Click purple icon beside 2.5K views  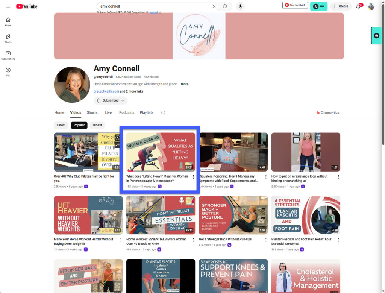pos(303,187)
